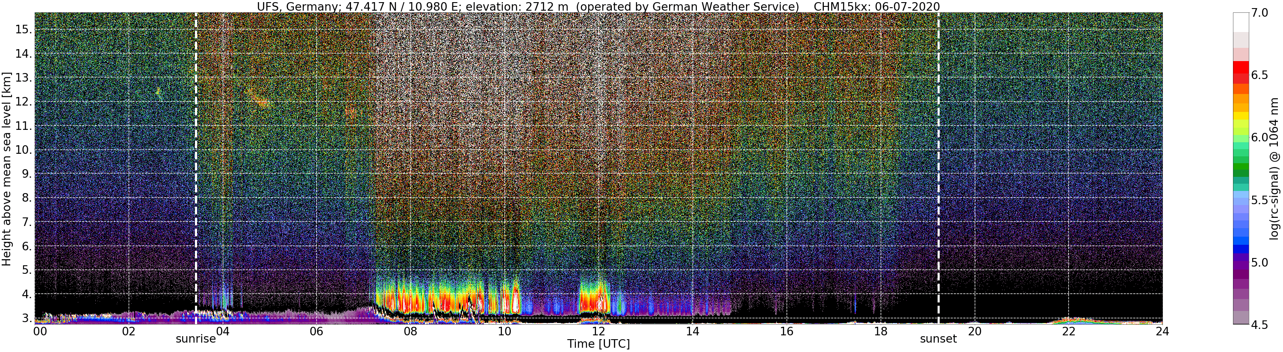Click the height axis tick '12.'
The image size is (1283, 352).
pos(24,102)
